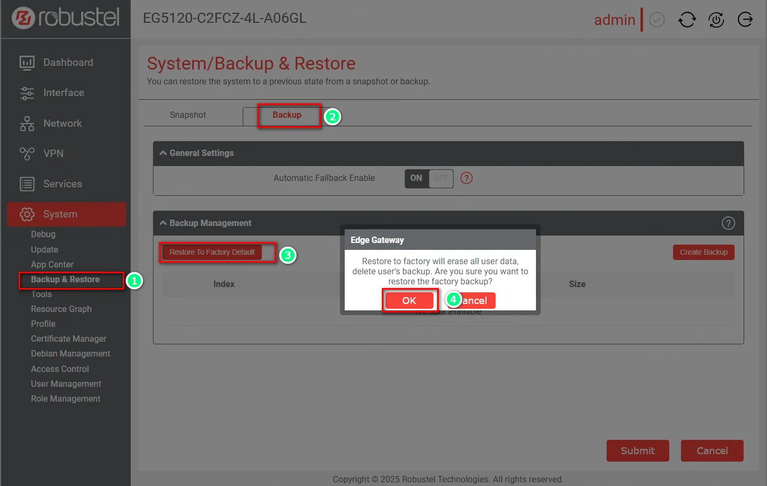Expand the Network sidebar menu
This screenshot has width=767, height=486.
click(62, 124)
